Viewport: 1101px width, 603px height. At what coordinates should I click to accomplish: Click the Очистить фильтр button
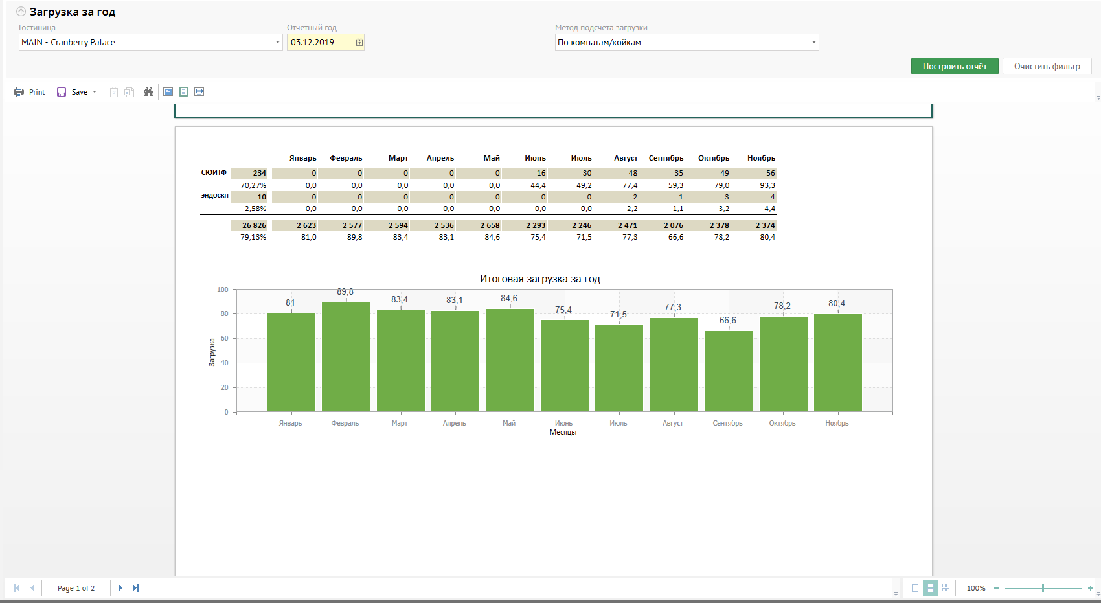pyautogui.click(x=1047, y=66)
